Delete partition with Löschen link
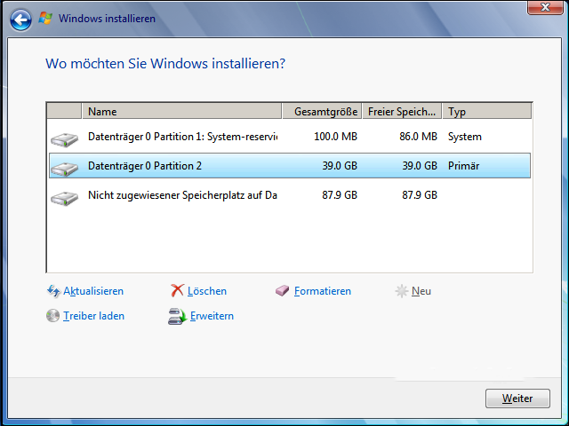Screen dimensions: 569x426 pos(207,291)
